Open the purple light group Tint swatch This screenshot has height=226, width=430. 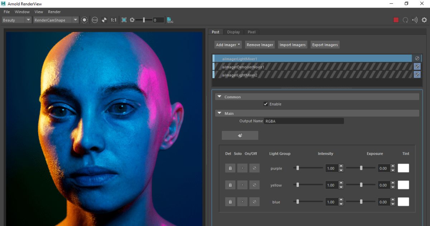pyautogui.click(x=403, y=168)
